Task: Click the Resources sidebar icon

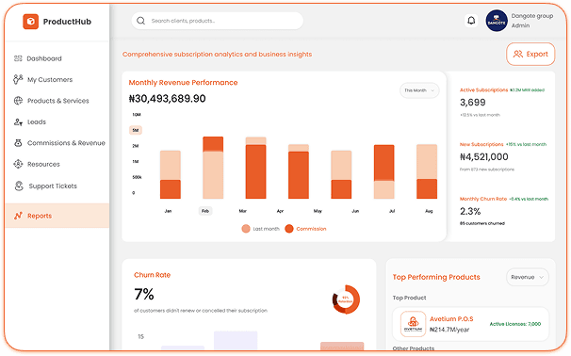Action: [x=18, y=164]
